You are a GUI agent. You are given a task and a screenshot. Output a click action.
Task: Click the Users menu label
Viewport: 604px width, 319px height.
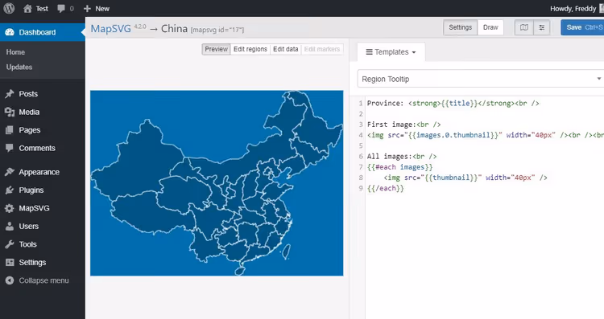coord(29,226)
